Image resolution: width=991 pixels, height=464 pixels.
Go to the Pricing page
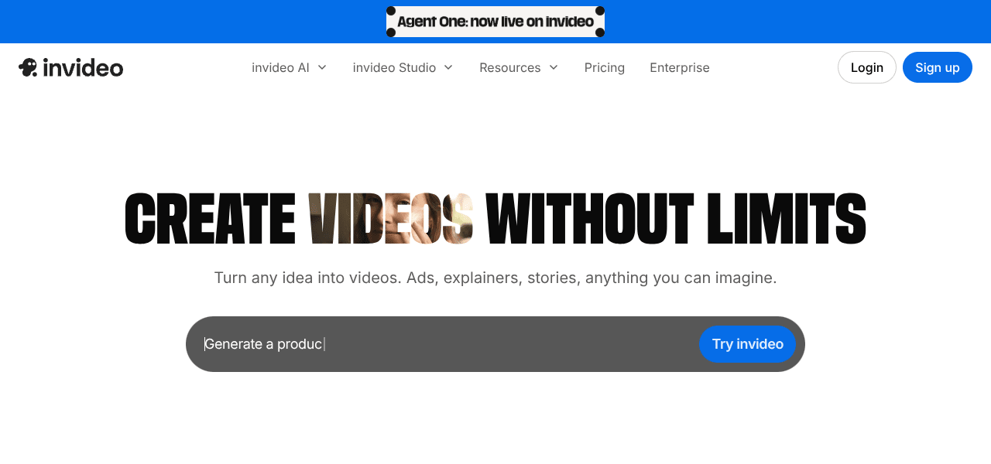(x=605, y=67)
